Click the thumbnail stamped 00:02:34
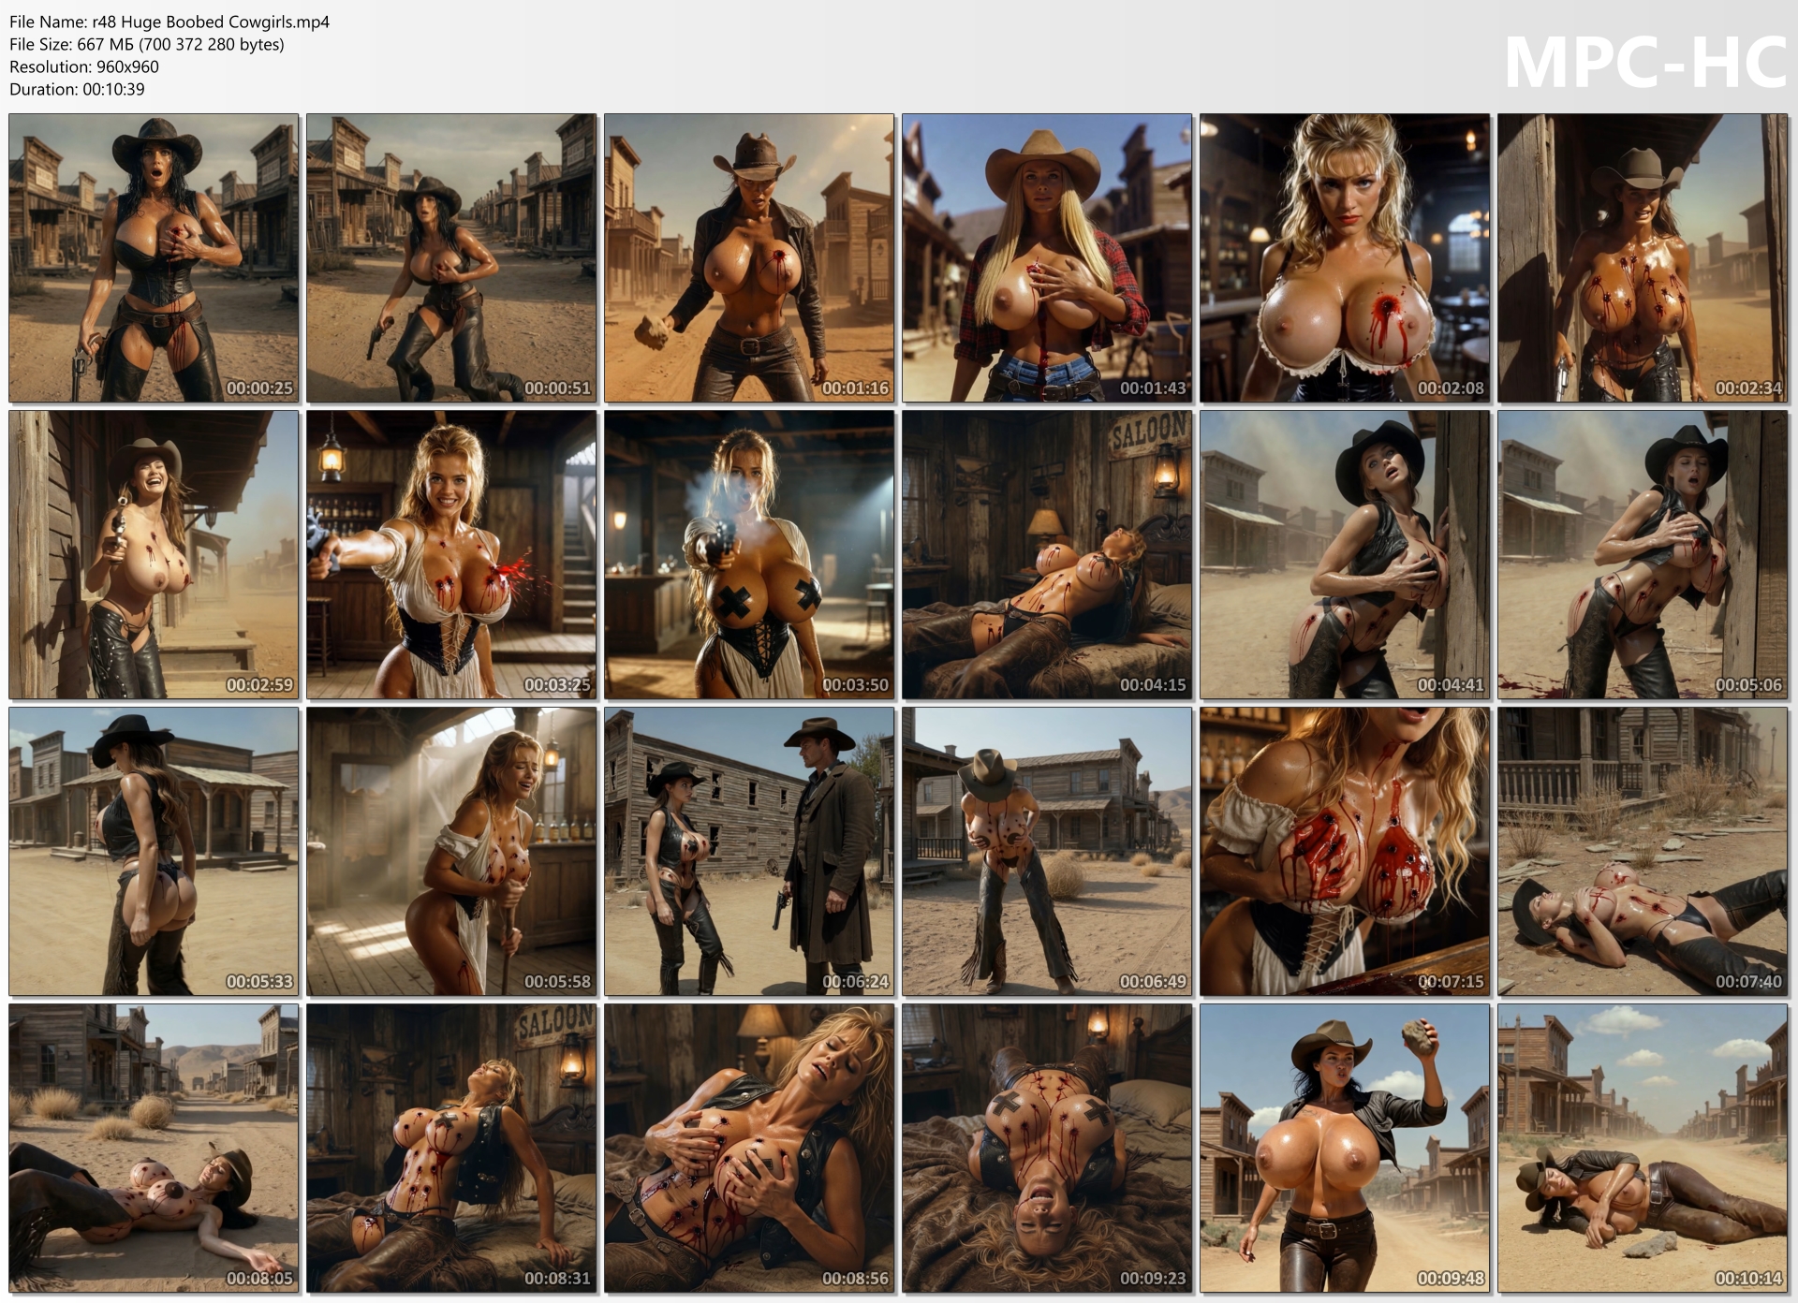Viewport: 1798px width, 1303px height. [x=1643, y=258]
